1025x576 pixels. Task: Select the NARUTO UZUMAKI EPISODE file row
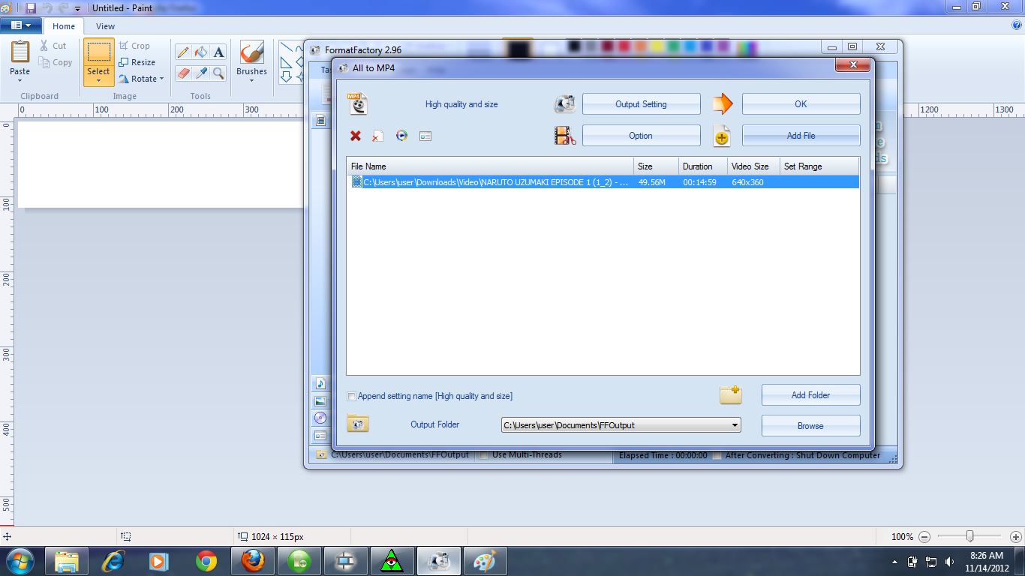tap(603, 182)
